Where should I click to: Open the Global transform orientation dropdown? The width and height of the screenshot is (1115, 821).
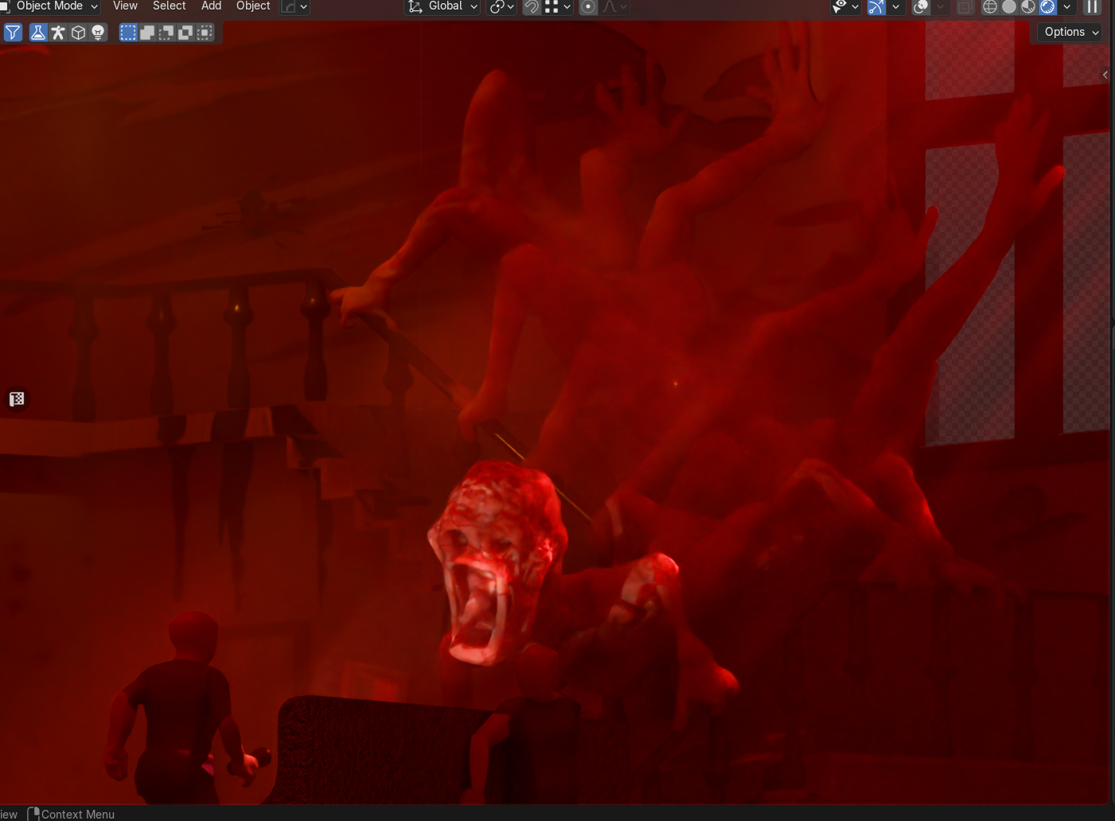pyautogui.click(x=442, y=6)
